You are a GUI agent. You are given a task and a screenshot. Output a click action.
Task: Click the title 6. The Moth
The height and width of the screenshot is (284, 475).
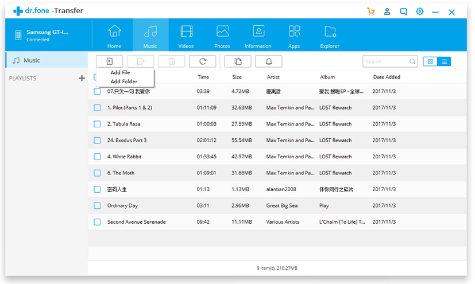[121, 173]
